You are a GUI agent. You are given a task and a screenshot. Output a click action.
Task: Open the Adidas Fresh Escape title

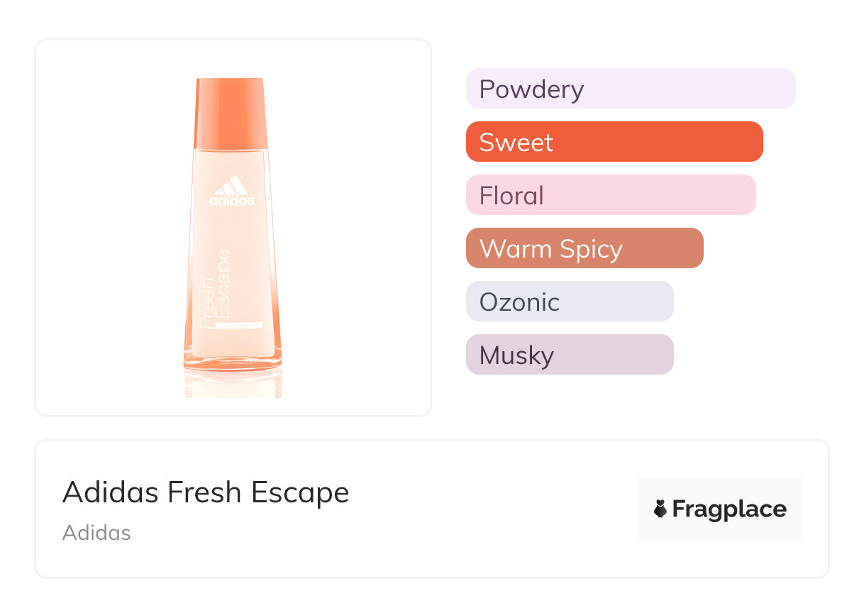coord(206,492)
